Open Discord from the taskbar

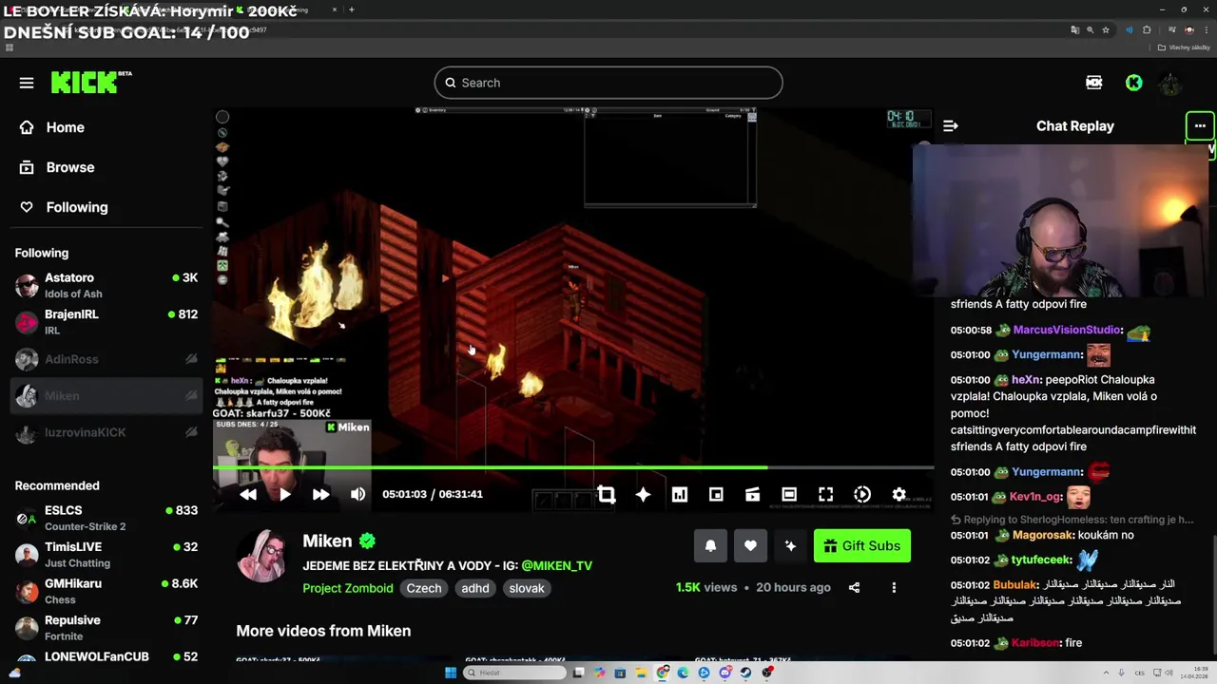click(724, 673)
